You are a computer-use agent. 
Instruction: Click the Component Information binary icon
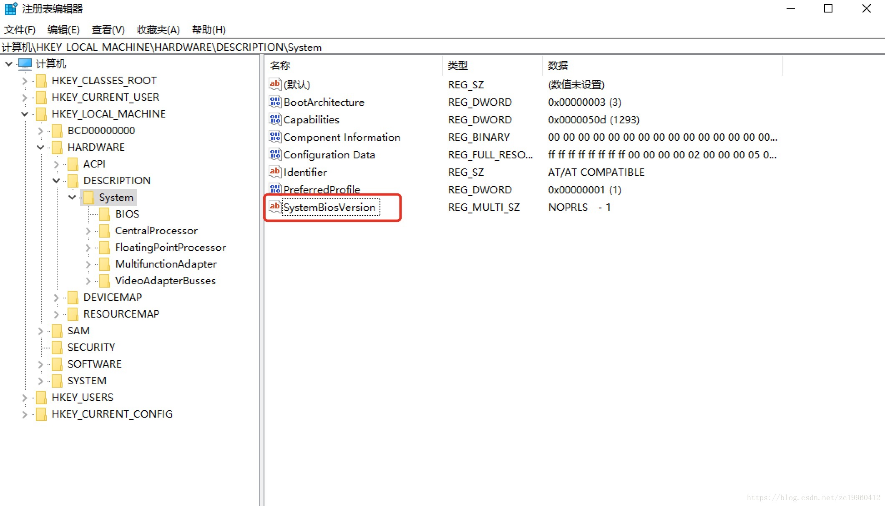(275, 137)
